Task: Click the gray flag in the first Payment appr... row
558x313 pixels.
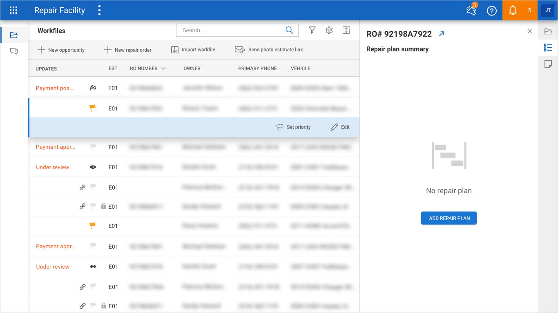Action: tap(93, 147)
